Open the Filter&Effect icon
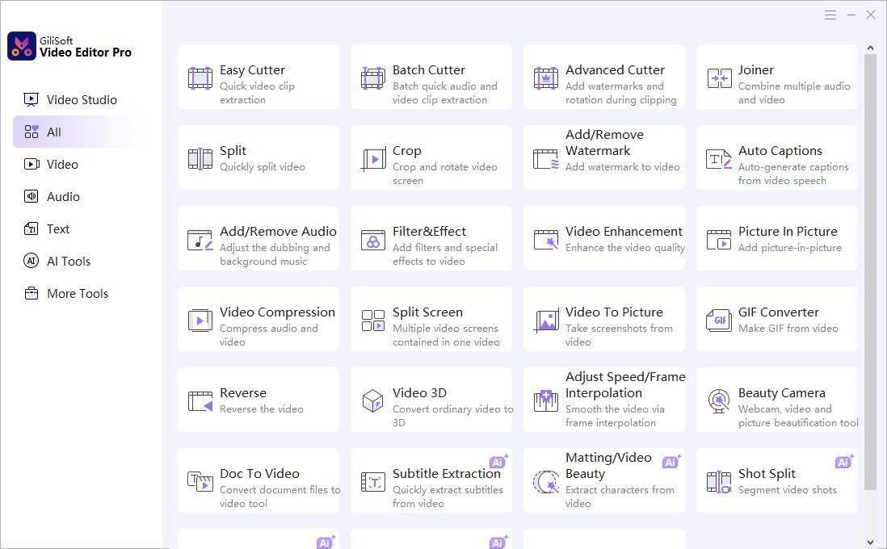This screenshot has height=549, width=887. [x=372, y=240]
